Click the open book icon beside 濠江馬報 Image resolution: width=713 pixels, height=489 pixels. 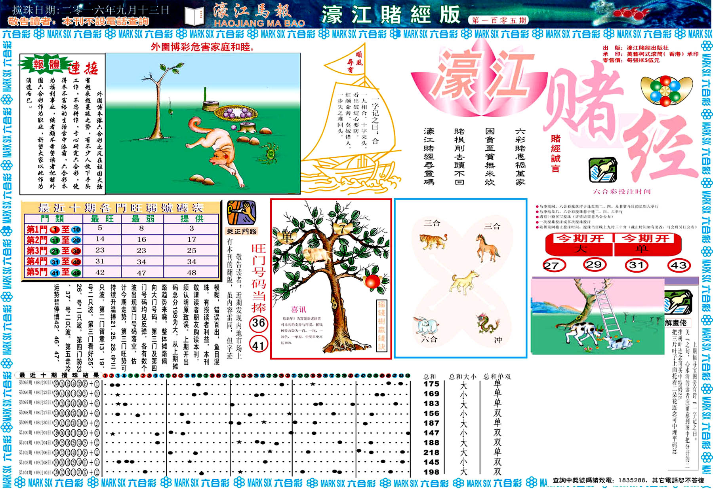[x=194, y=16]
